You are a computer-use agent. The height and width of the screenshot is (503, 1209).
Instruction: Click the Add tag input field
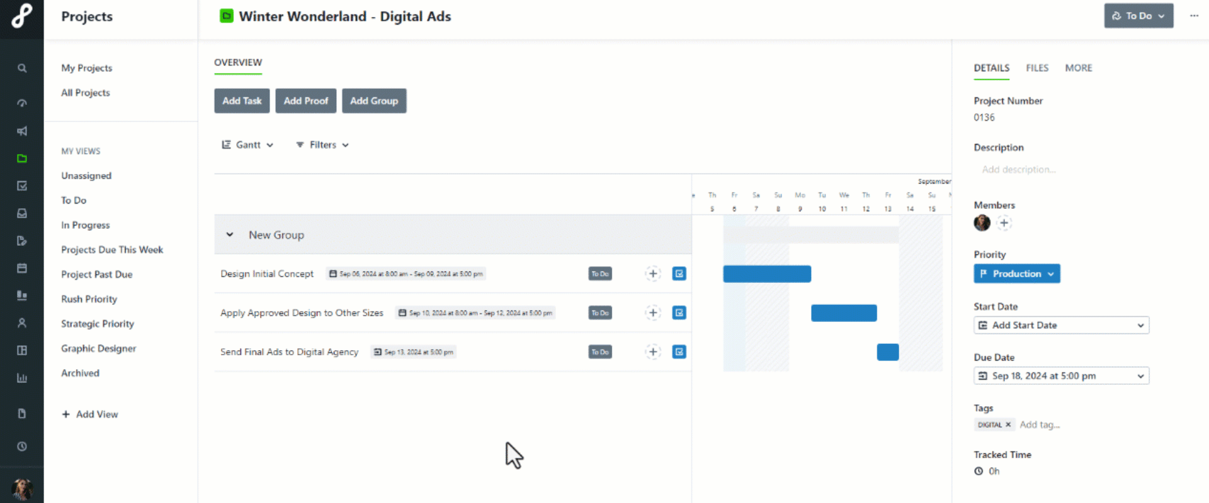[x=1040, y=425]
